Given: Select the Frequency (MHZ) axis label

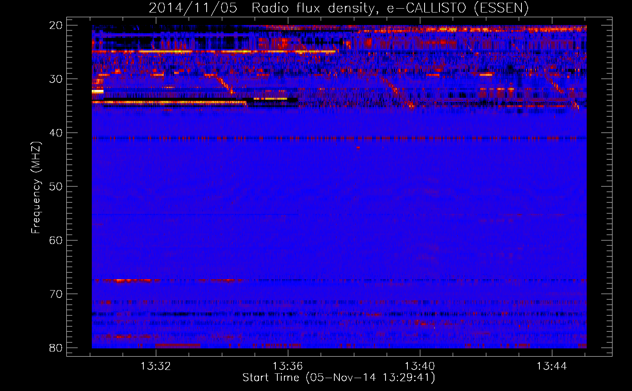Looking at the screenshot, I should (x=36, y=188).
